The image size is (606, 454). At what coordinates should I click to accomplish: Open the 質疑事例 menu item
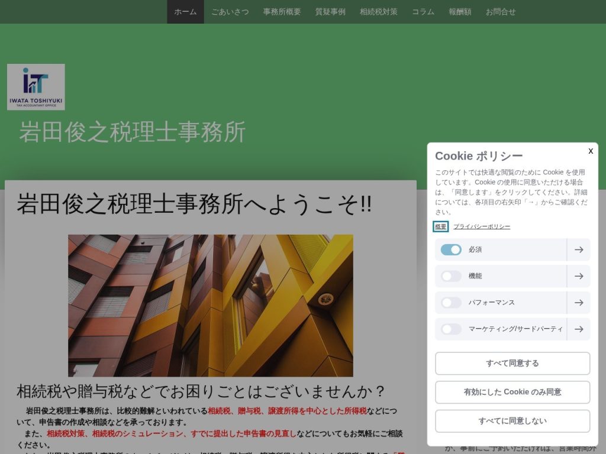click(x=330, y=12)
